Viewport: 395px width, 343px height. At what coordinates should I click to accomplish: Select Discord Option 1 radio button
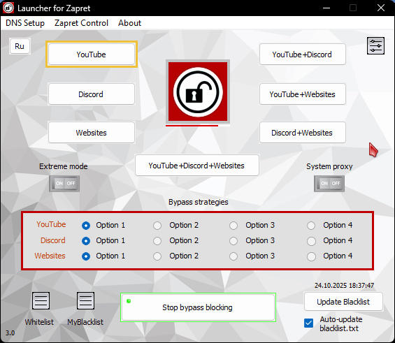(x=86, y=241)
